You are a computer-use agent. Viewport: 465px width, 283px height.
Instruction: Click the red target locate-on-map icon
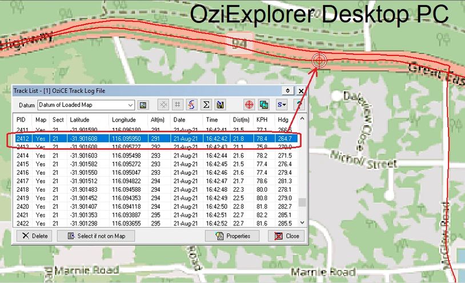[249, 104]
